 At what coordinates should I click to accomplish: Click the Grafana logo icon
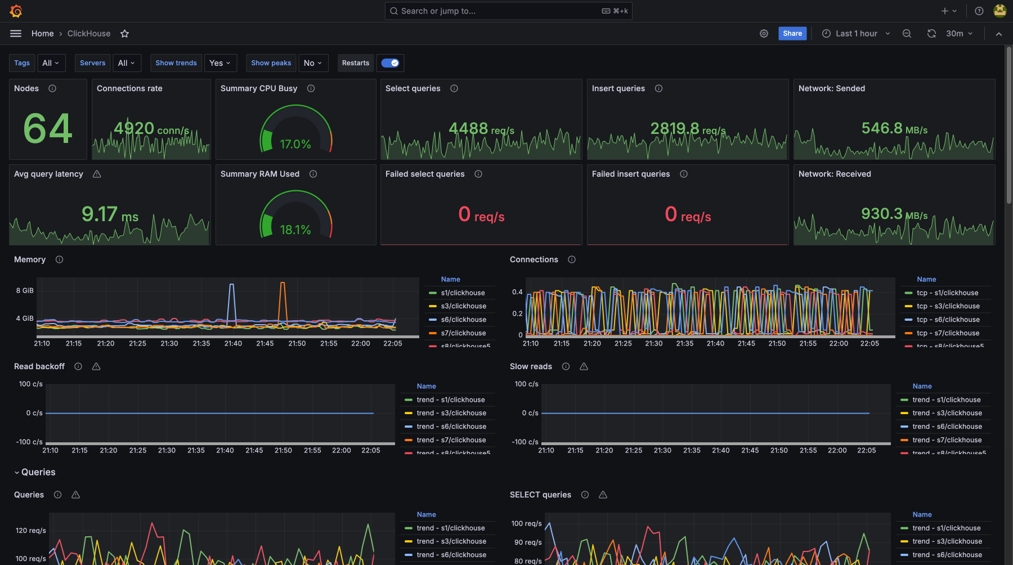coord(16,11)
